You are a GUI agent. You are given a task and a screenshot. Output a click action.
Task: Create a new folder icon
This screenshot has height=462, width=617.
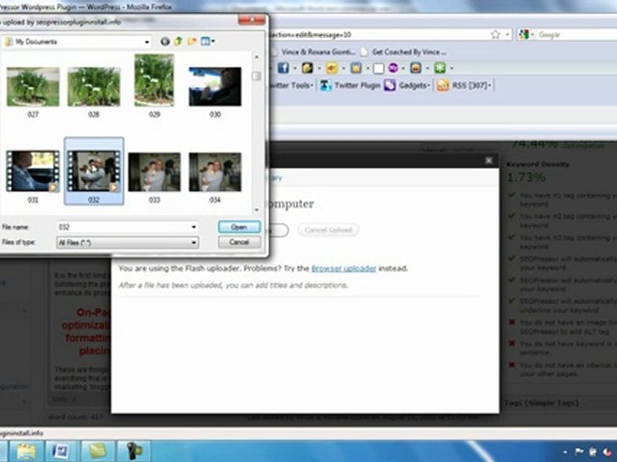(x=192, y=41)
